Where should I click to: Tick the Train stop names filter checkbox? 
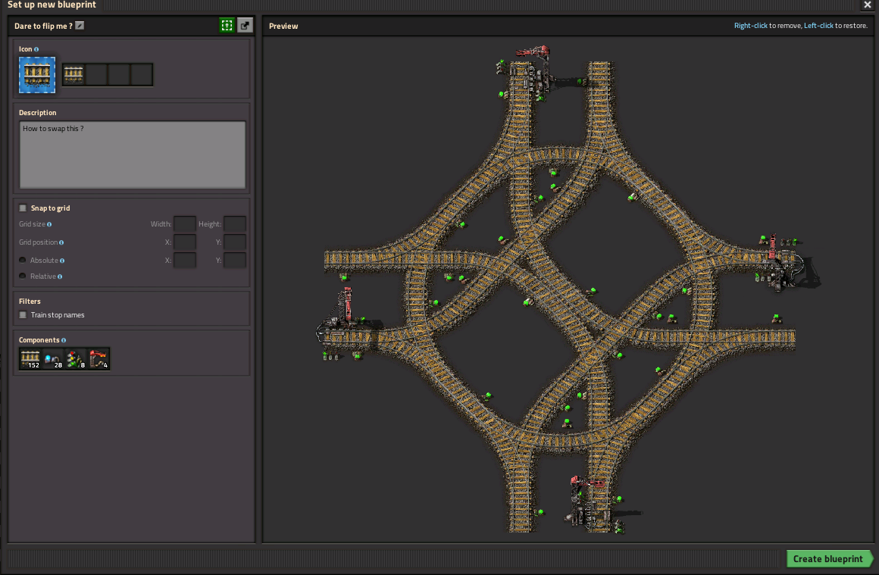coord(23,315)
